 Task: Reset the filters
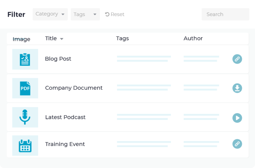click(x=115, y=14)
